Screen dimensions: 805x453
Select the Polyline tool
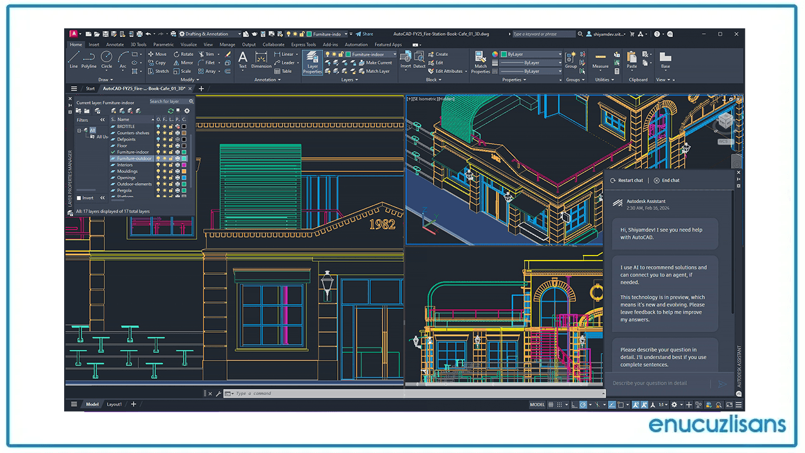(x=89, y=60)
